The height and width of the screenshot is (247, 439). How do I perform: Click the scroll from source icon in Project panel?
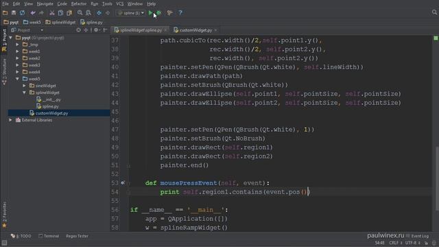[x=78, y=30]
